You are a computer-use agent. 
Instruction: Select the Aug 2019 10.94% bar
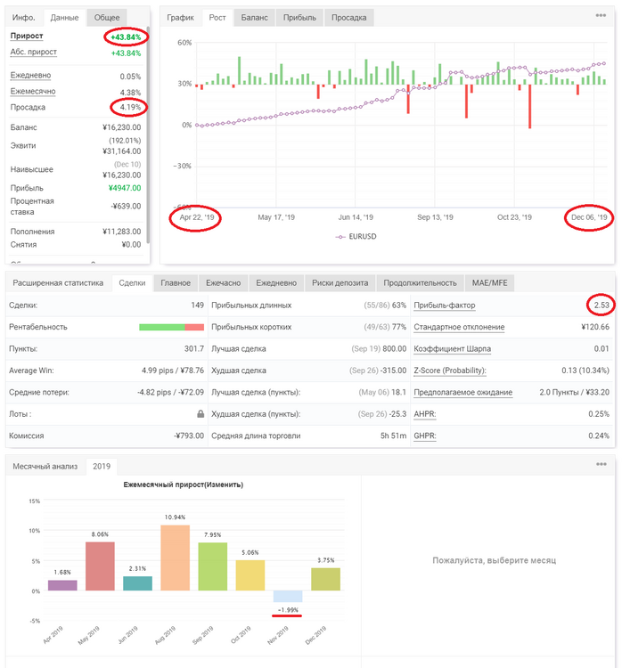coord(176,558)
